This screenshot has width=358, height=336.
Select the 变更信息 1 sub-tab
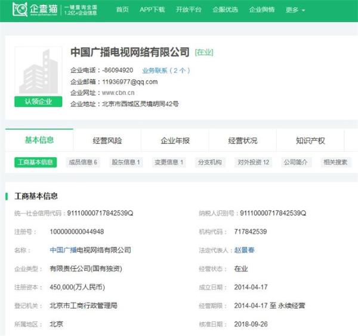[169, 163]
